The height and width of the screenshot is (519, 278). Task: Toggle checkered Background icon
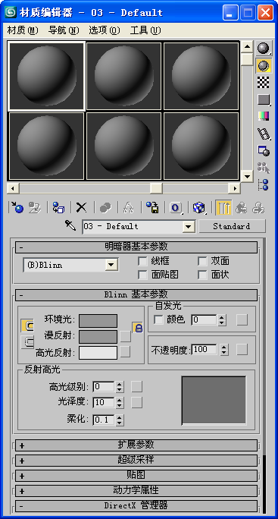pos(264,82)
